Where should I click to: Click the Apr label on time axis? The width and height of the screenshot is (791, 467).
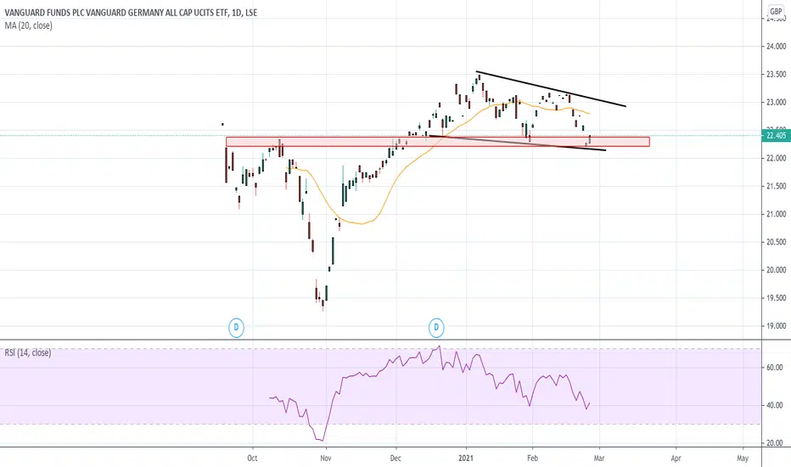click(676, 458)
